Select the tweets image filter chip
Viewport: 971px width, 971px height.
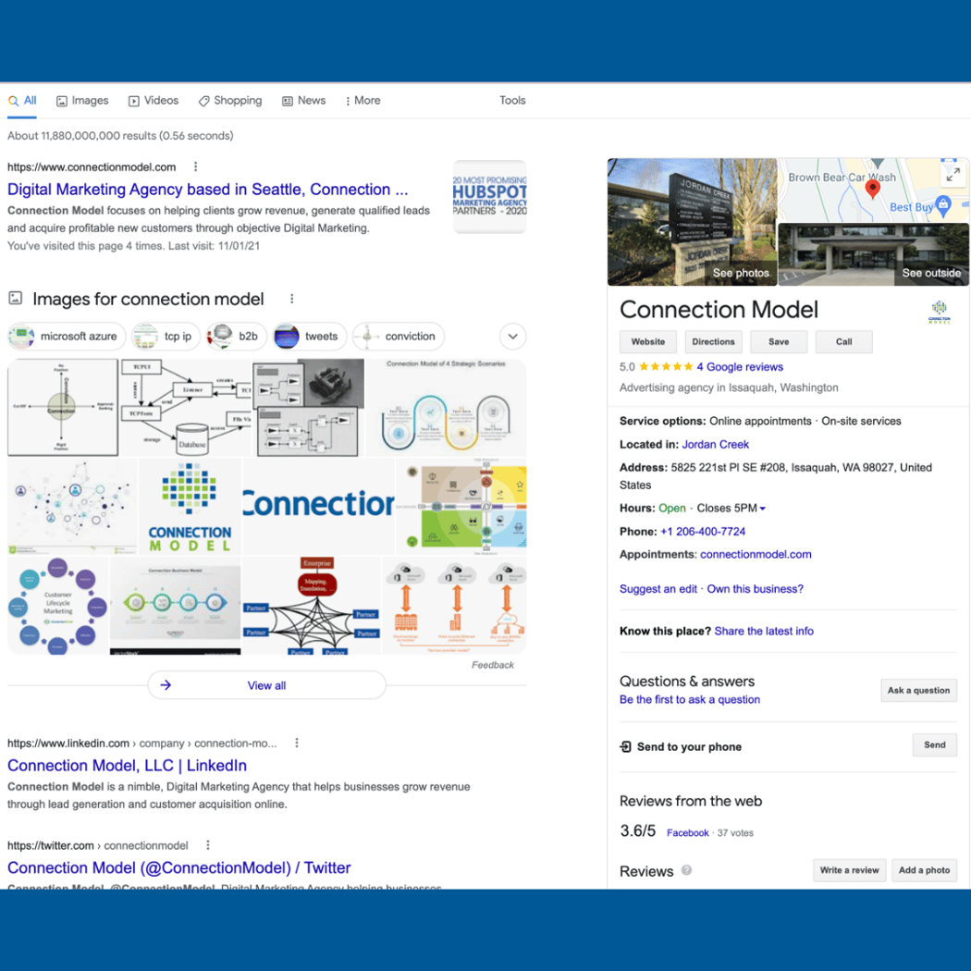pyautogui.click(x=309, y=337)
